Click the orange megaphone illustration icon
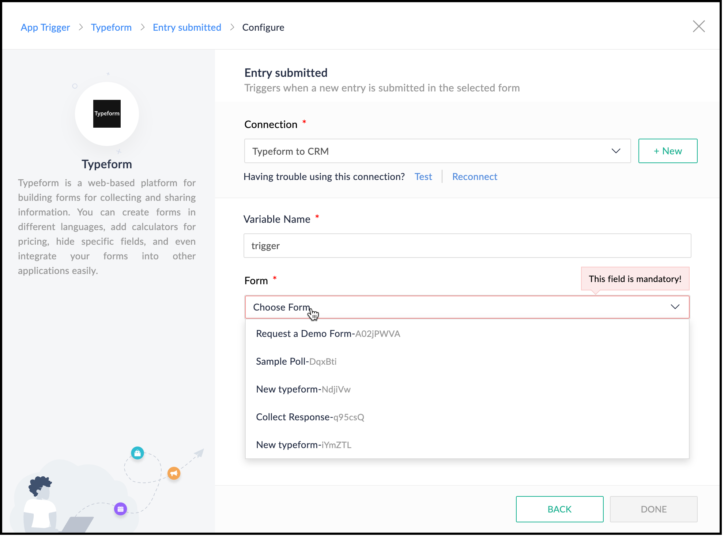724x537 pixels. pos(174,473)
